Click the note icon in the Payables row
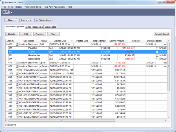 157,48
